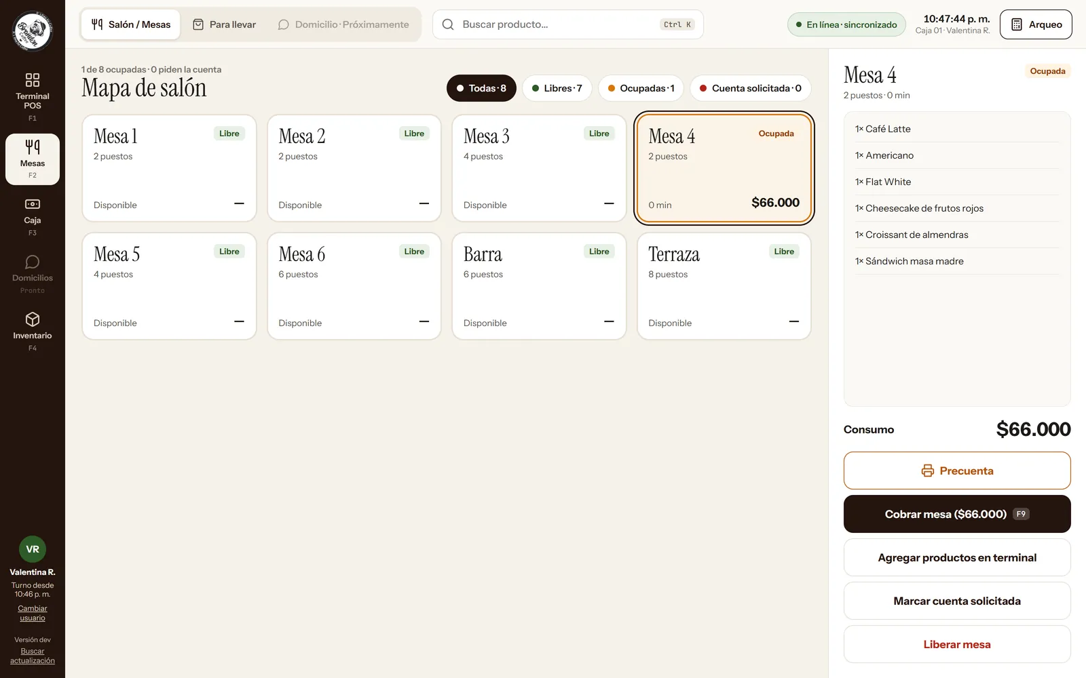Open the Caja cash icon
The height and width of the screenshot is (678, 1086).
coord(33,204)
